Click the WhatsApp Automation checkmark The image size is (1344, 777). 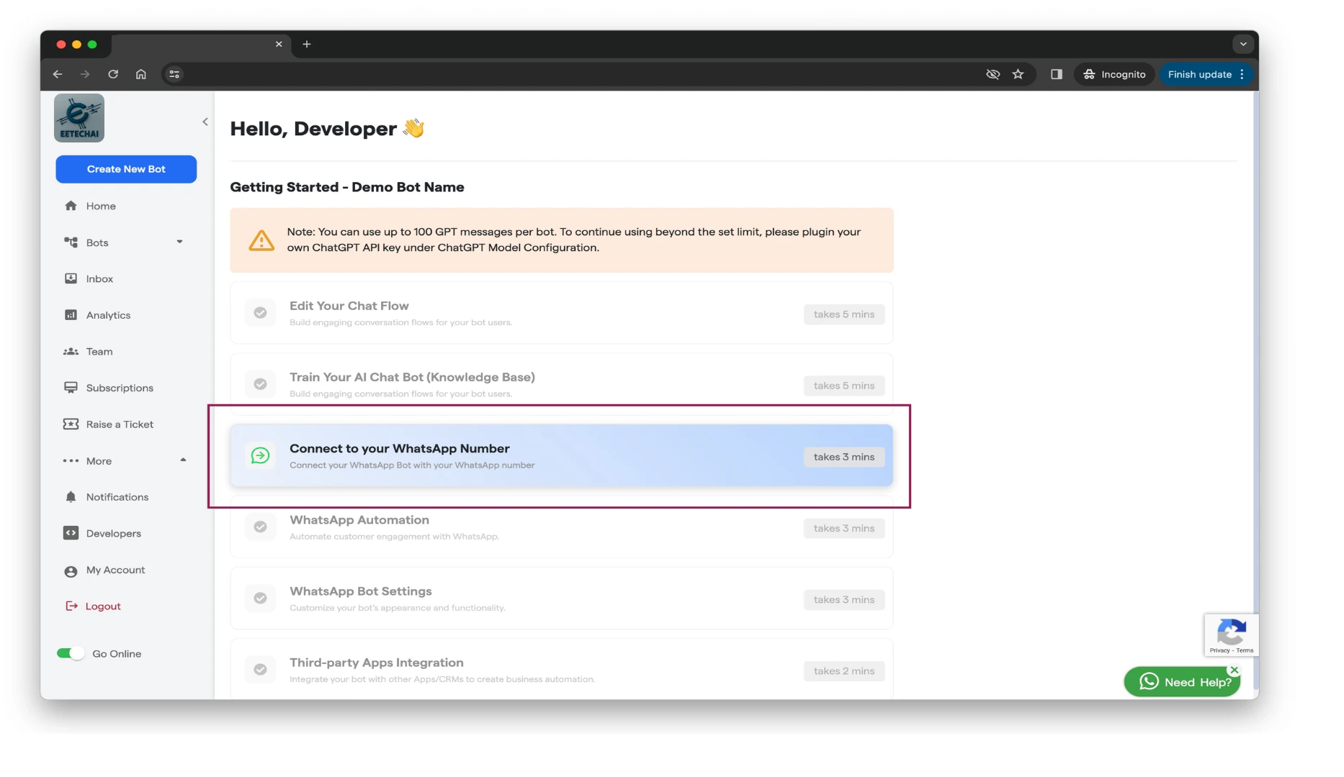(x=261, y=527)
